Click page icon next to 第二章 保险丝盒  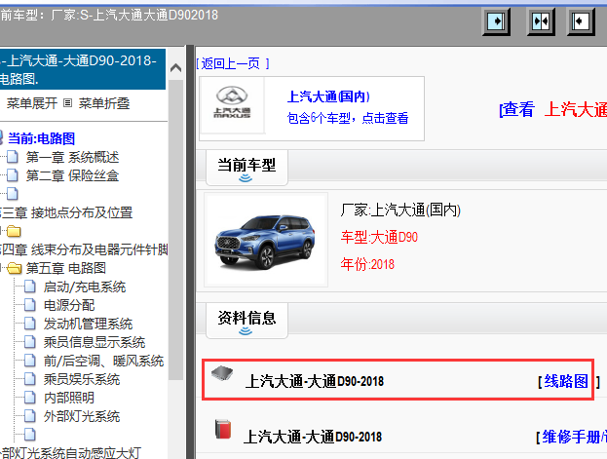[13, 175]
